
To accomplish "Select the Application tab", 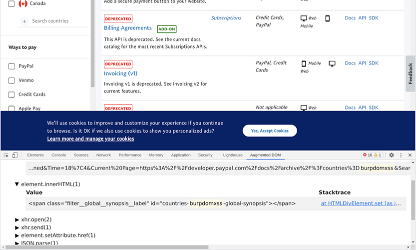I will [181, 155].
